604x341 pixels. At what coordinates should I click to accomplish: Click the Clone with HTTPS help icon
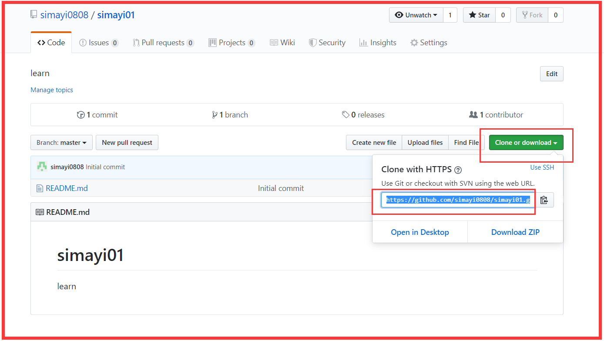click(458, 170)
